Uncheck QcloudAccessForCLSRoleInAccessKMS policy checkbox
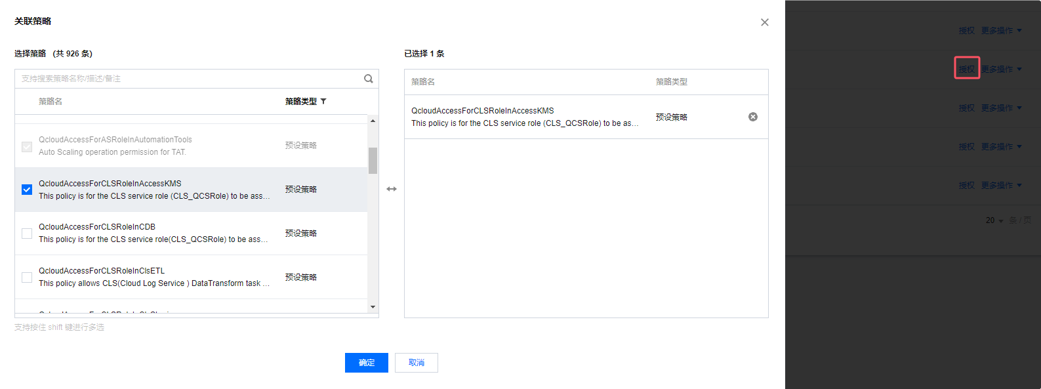The width and height of the screenshot is (1041, 389). pos(27,190)
